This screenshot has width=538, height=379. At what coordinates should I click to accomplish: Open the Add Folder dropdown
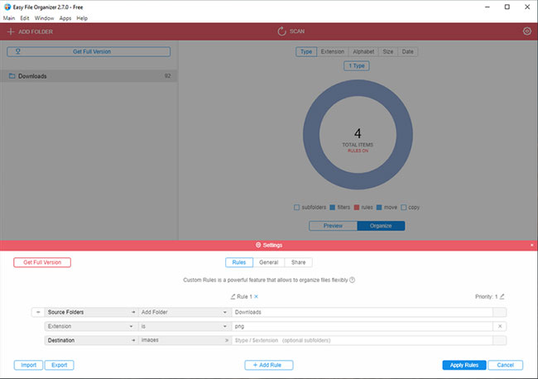pos(185,312)
